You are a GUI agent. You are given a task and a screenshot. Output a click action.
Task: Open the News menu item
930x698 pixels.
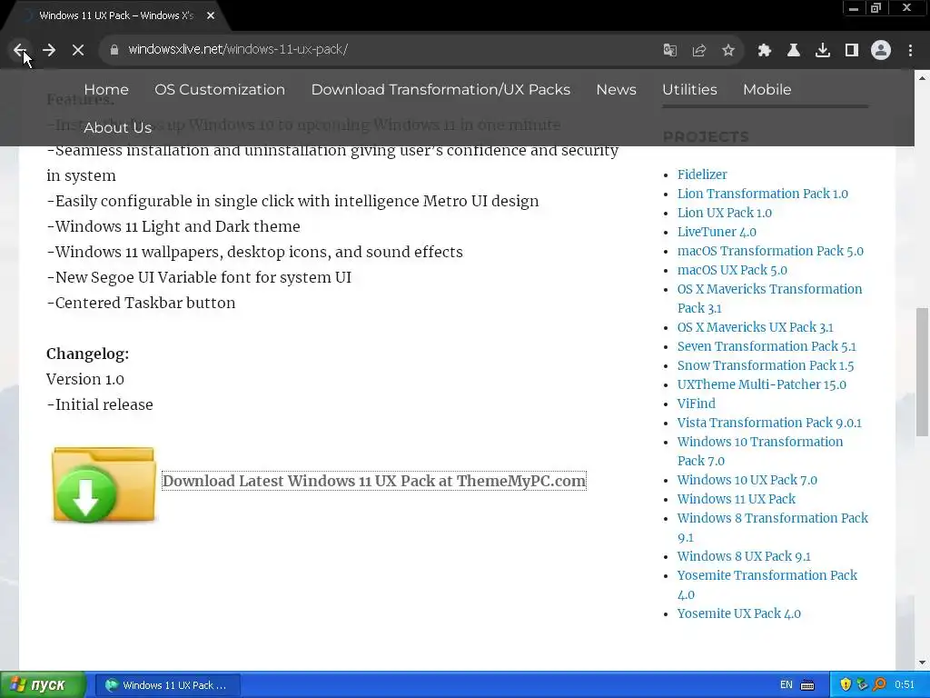(617, 90)
